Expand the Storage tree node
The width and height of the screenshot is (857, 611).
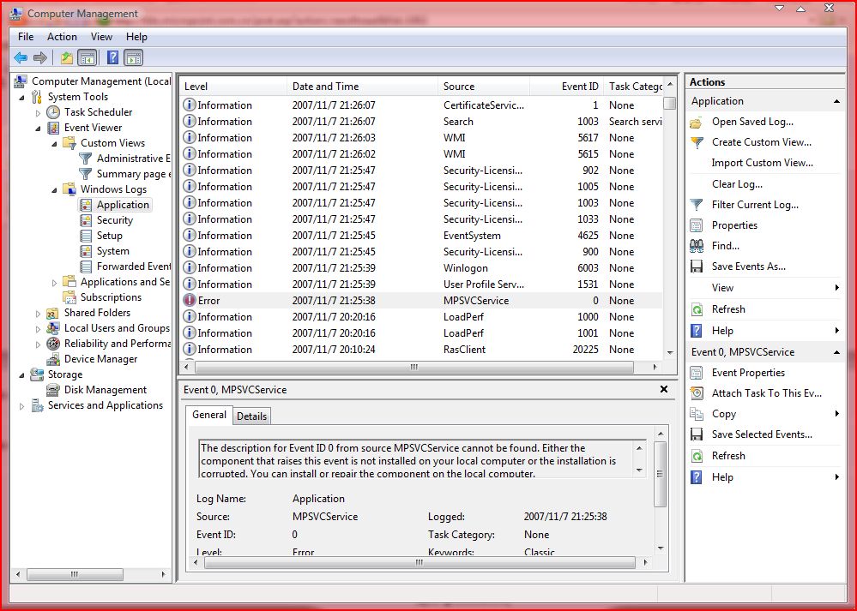click(21, 375)
